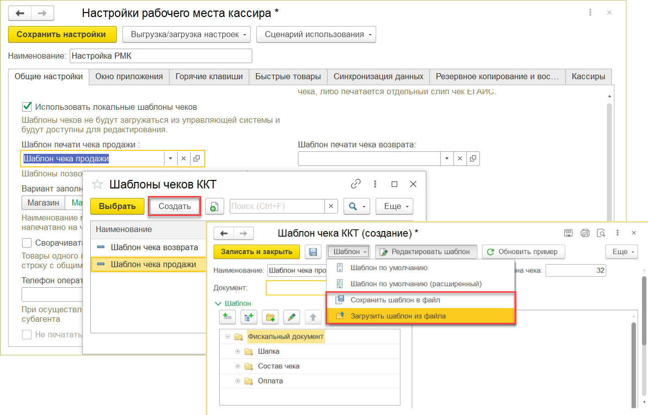Open the Шаблон печати чека возврата dropdown arrow
This screenshot has width=648, height=415.
(446, 158)
